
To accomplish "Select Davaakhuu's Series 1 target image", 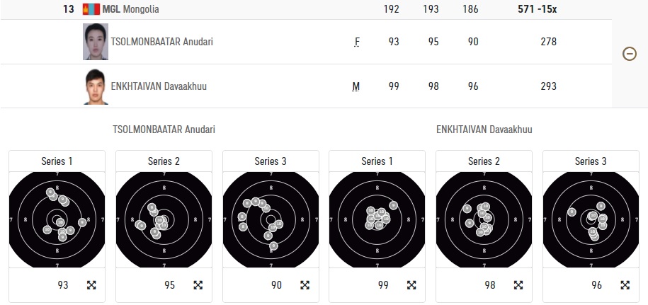I will coord(377,219).
